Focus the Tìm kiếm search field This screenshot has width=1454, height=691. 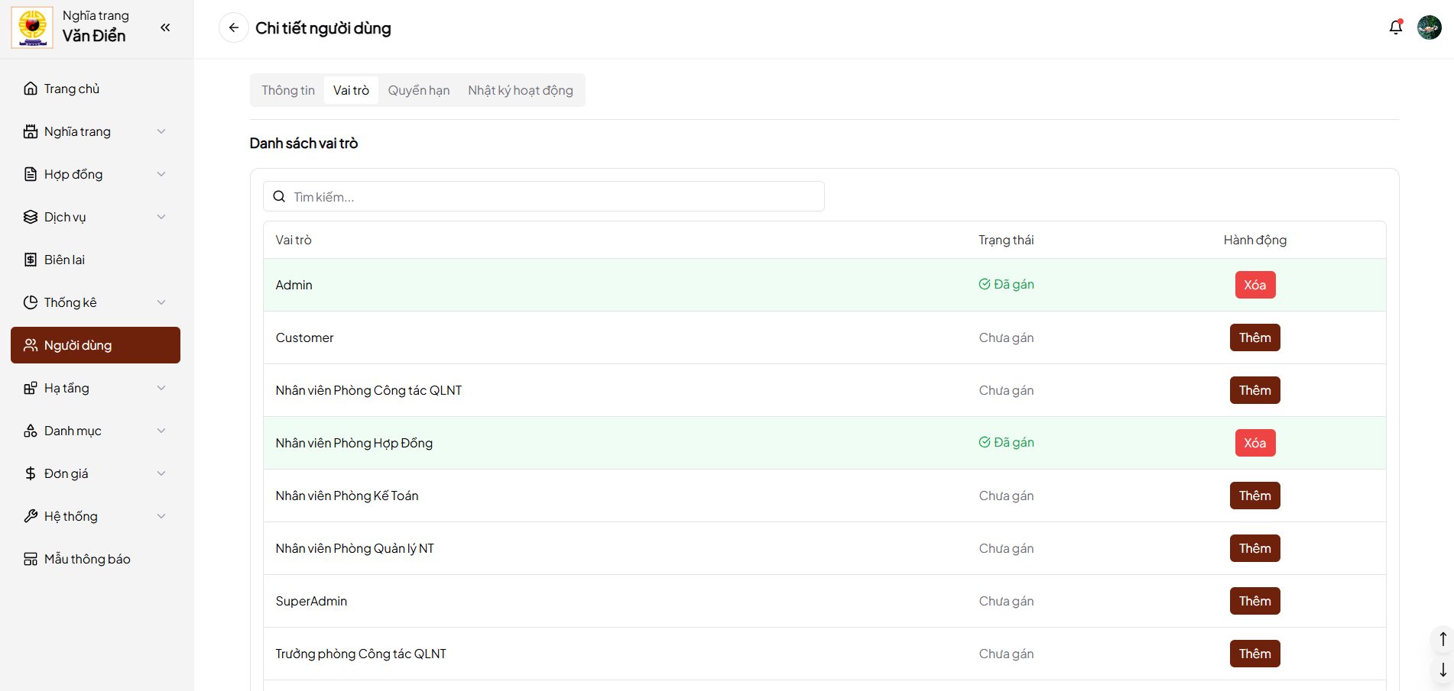(550, 197)
